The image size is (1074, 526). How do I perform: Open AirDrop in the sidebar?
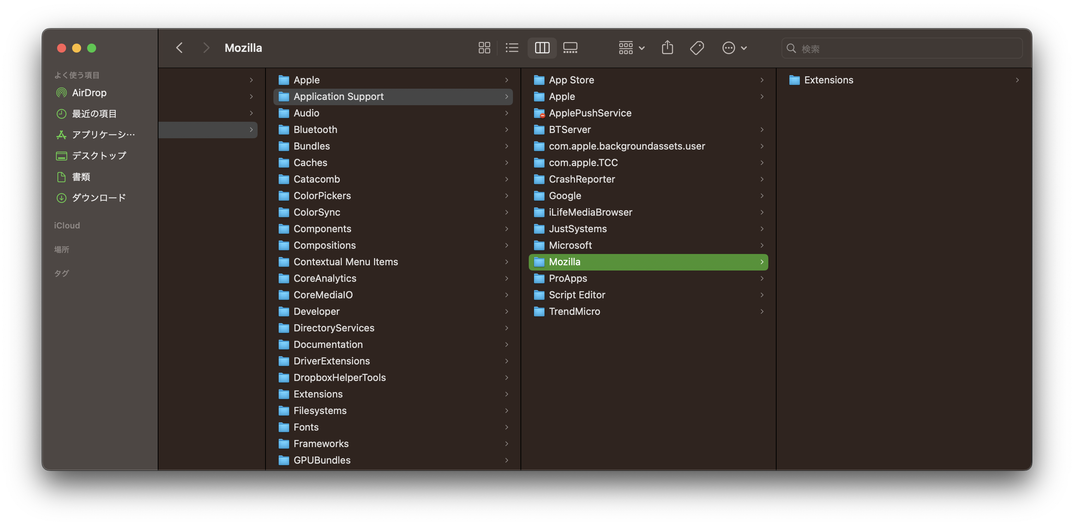82,92
